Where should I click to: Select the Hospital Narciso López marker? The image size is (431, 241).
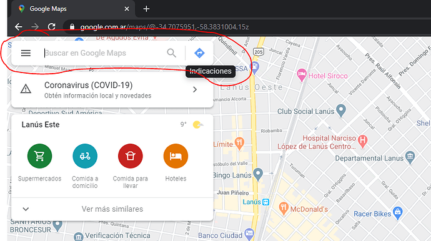tap(363, 141)
